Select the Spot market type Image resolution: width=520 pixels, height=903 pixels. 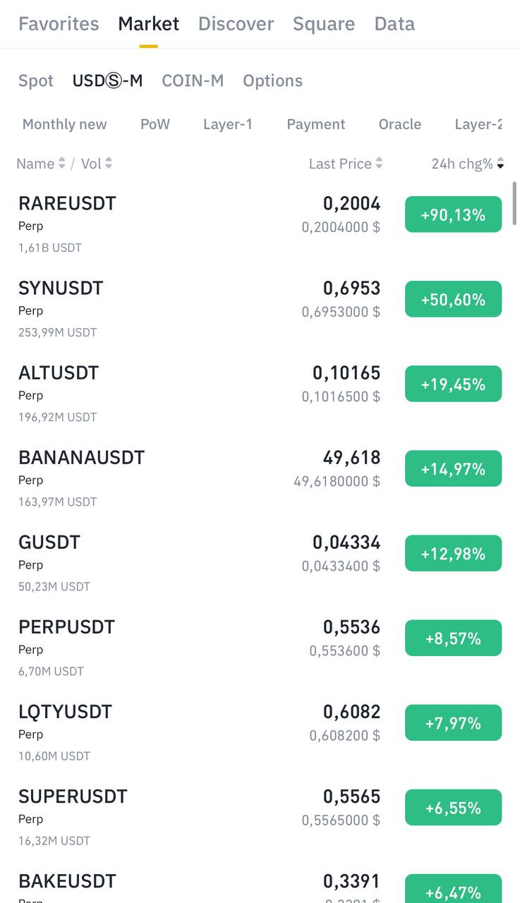click(36, 81)
